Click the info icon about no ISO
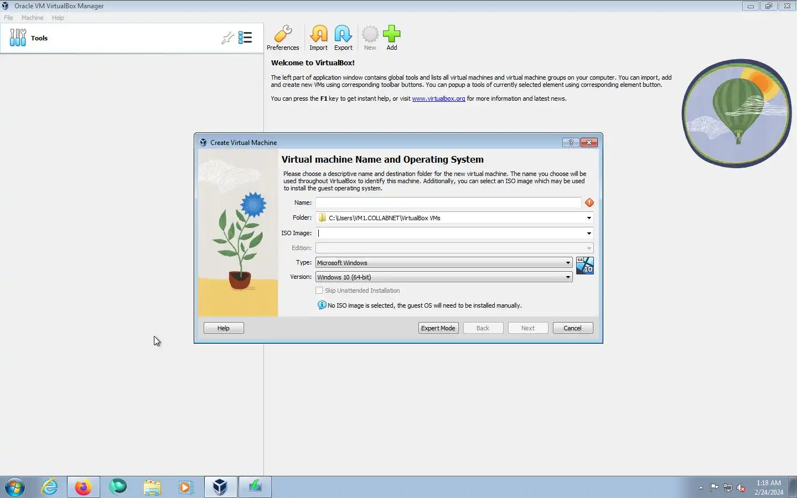Viewport: 797px width, 498px height. tap(322, 305)
